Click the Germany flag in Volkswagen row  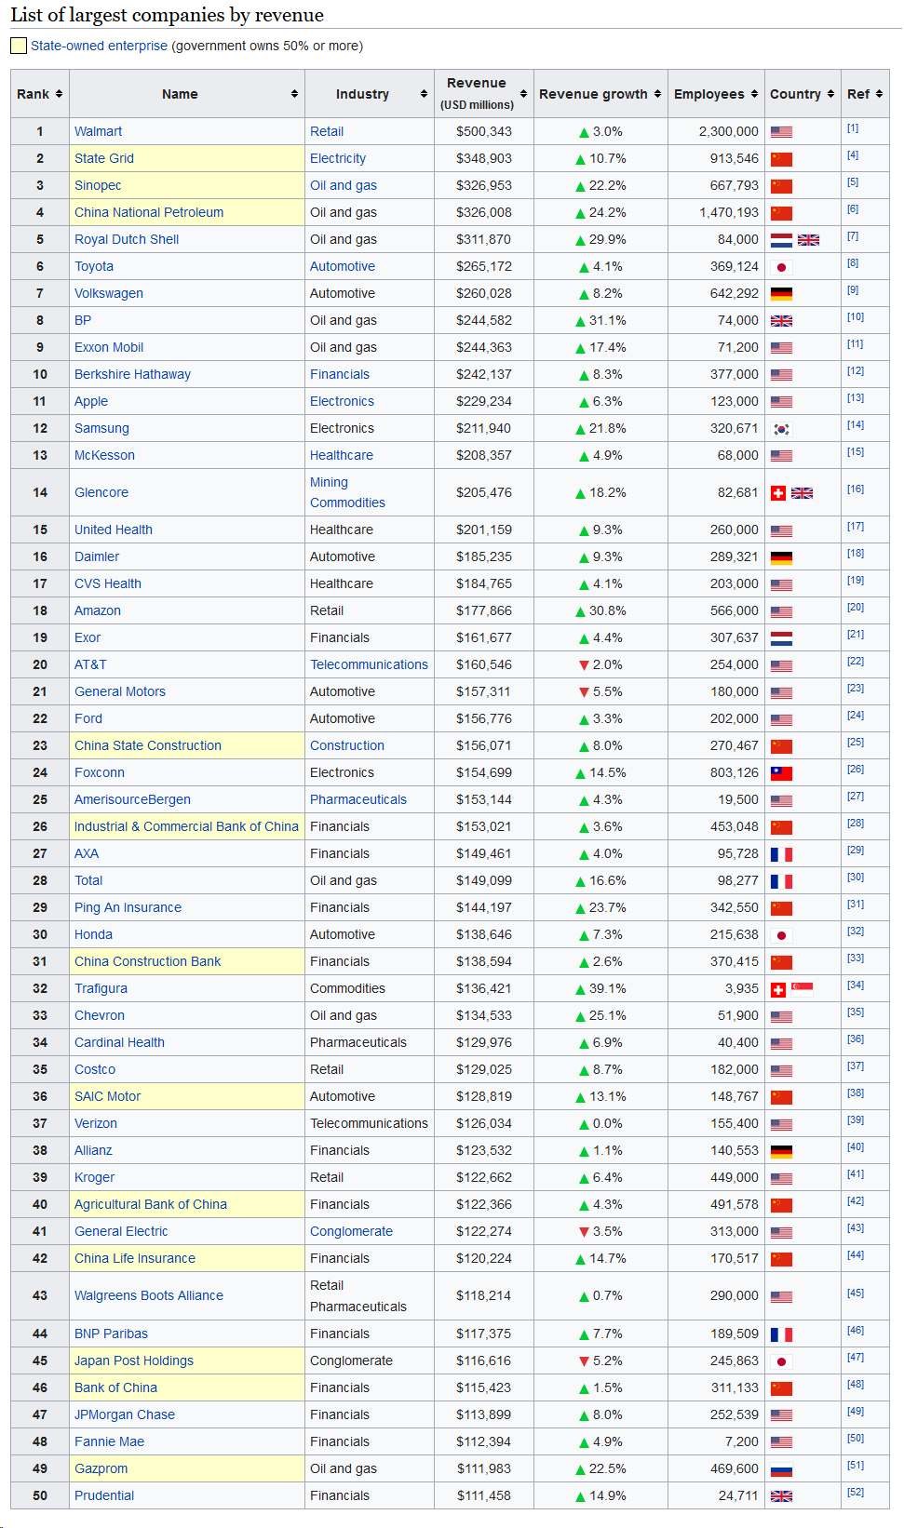tap(781, 294)
